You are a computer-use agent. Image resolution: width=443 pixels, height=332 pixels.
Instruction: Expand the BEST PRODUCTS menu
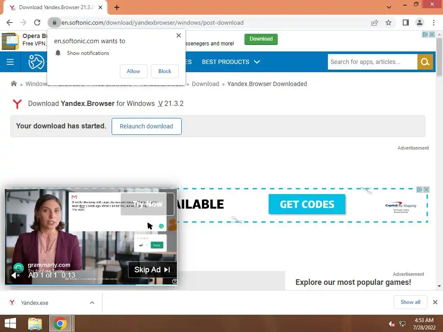coord(231,62)
